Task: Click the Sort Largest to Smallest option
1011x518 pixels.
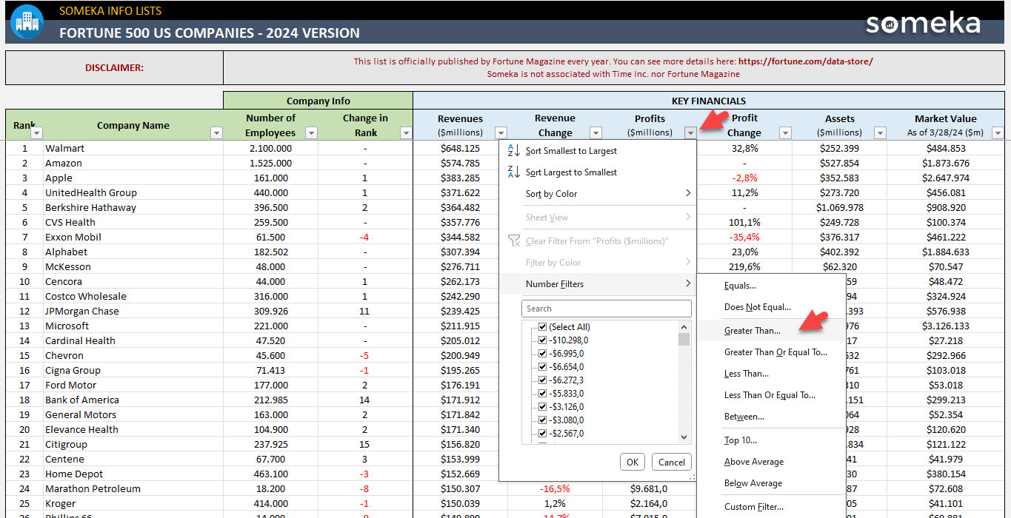Action: (x=570, y=172)
